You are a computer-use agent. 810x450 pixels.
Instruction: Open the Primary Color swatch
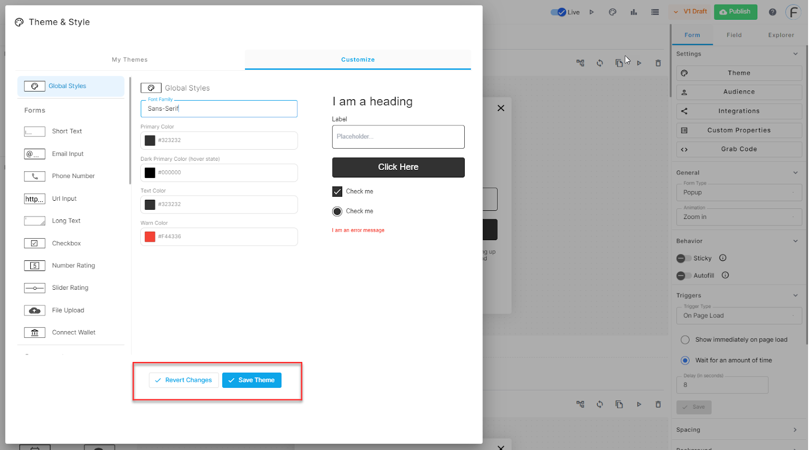(x=150, y=141)
